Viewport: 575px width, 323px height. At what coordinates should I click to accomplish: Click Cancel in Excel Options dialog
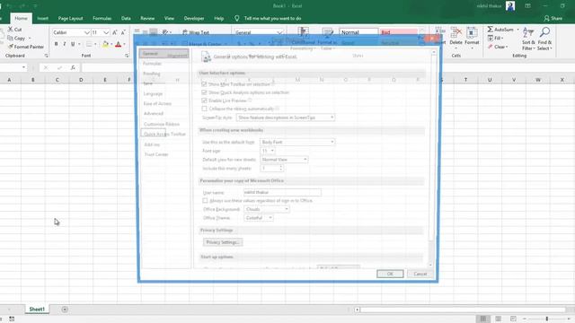[420, 274]
